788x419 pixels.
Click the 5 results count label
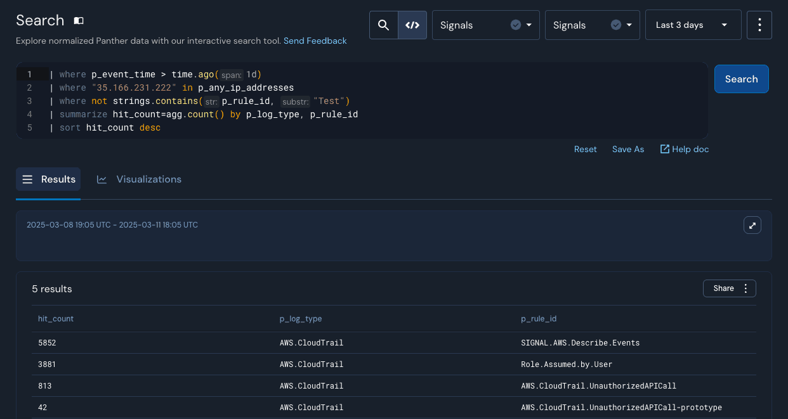[52, 289]
